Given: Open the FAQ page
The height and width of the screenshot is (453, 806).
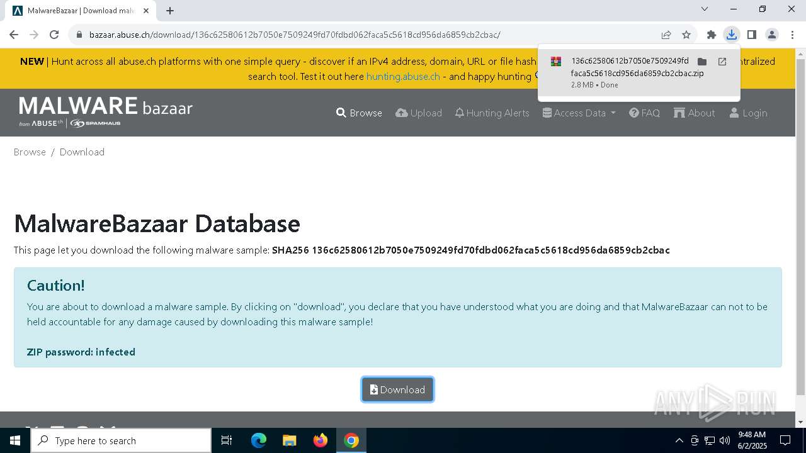Looking at the screenshot, I should point(645,113).
